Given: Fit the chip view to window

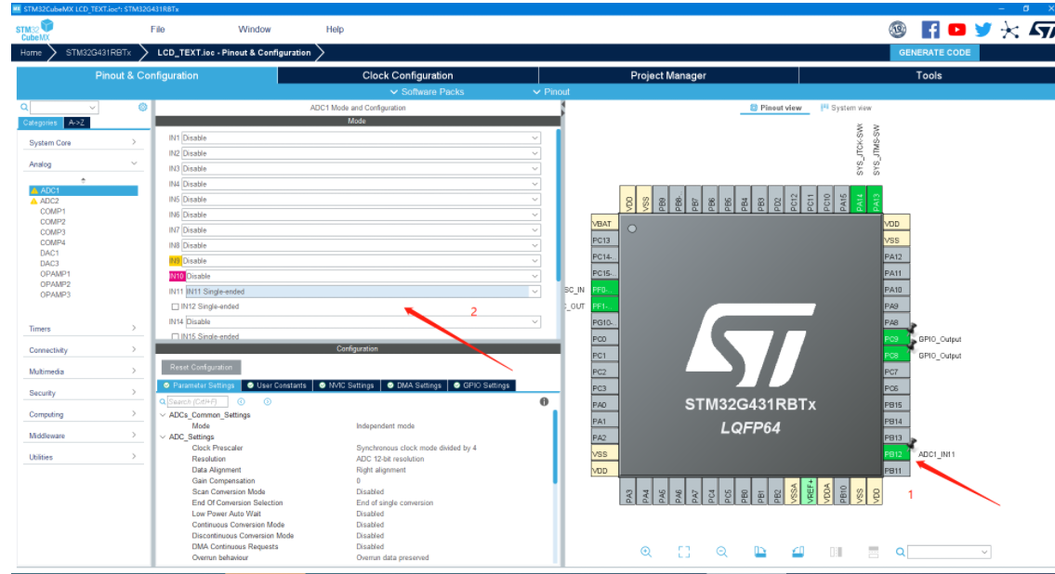Looking at the screenshot, I should (683, 552).
